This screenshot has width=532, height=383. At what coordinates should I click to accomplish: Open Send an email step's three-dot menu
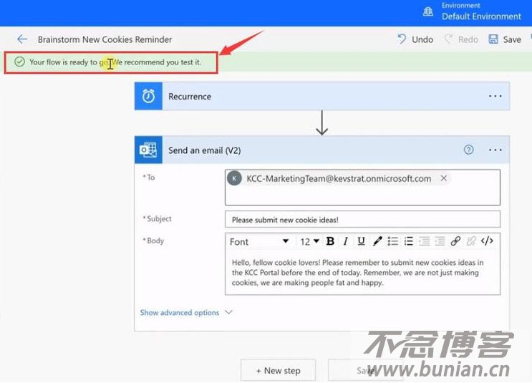[495, 150]
